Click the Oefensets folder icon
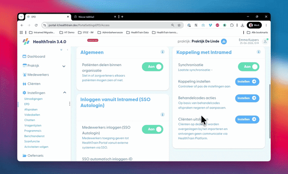This screenshot has width=288, height=174. 25,156
